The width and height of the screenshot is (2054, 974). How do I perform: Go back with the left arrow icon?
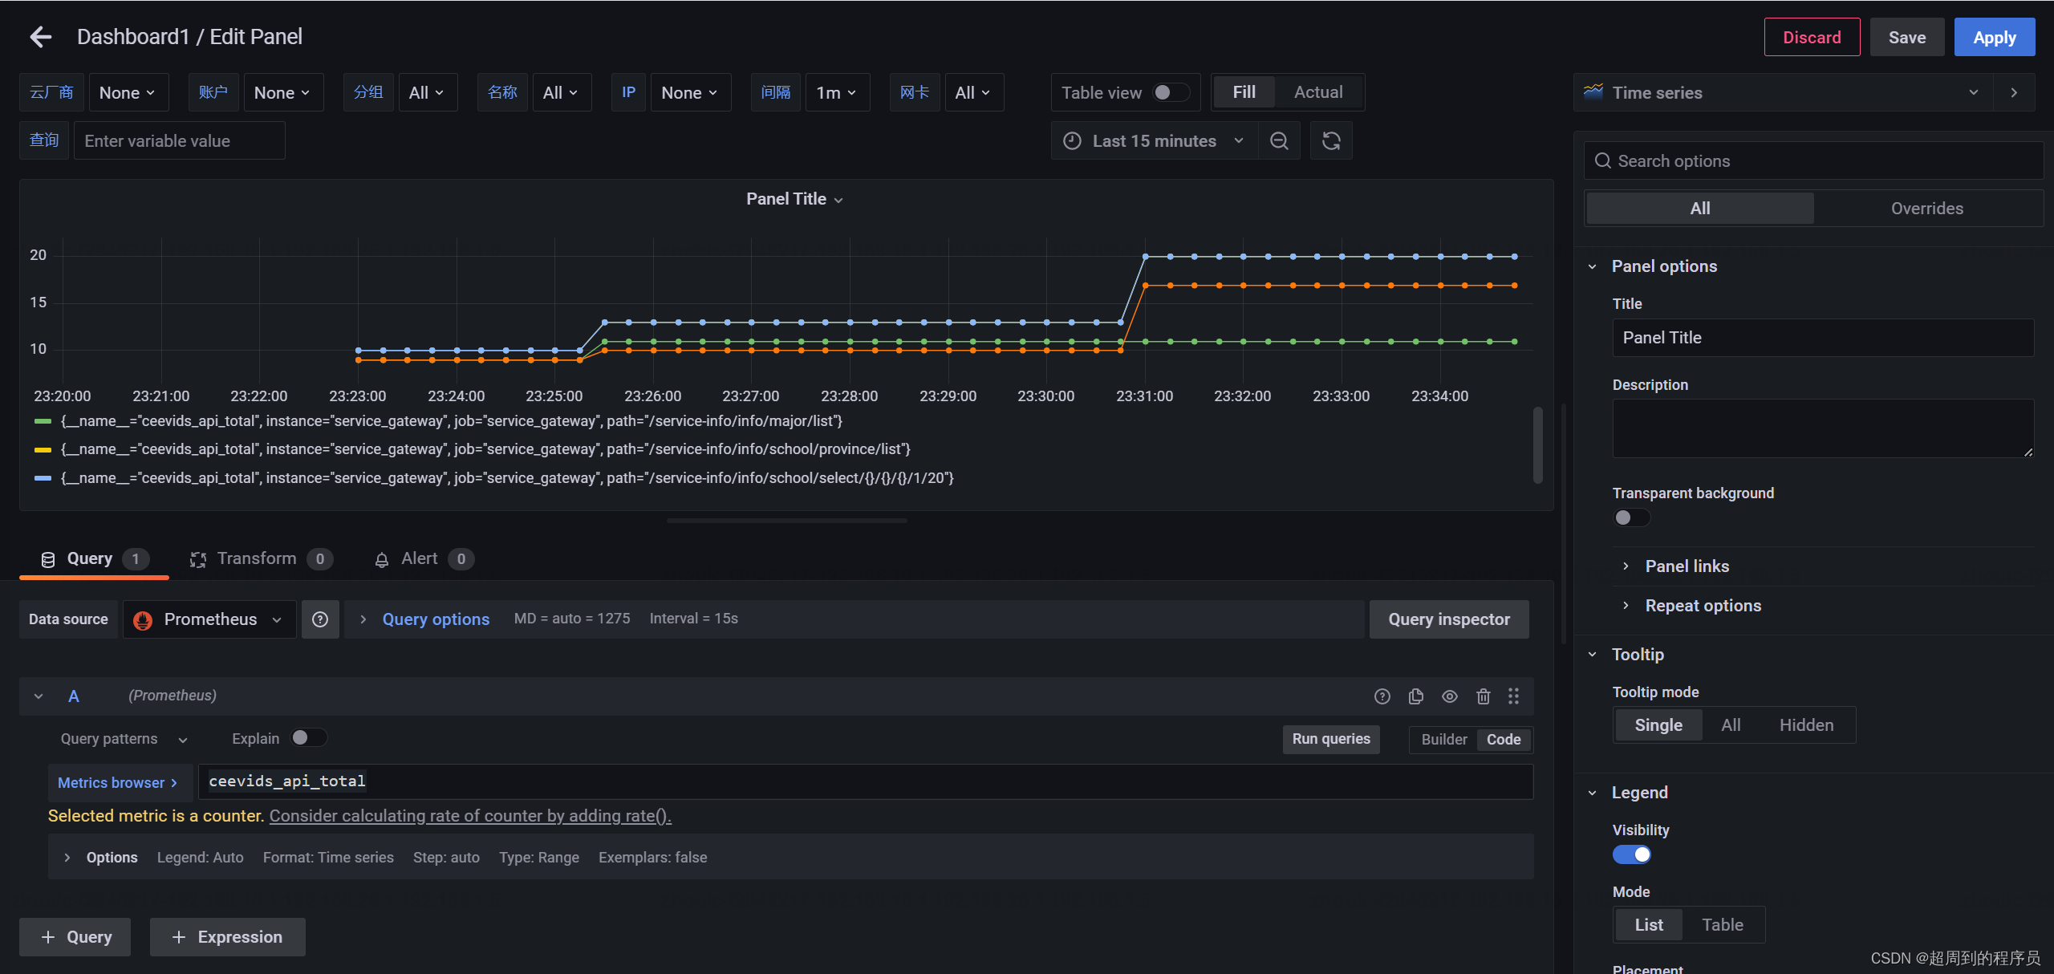[40, 37]
